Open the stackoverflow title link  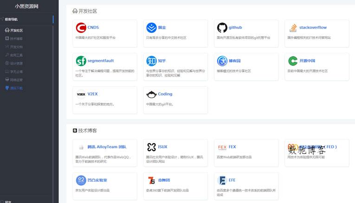click(313, 27)
